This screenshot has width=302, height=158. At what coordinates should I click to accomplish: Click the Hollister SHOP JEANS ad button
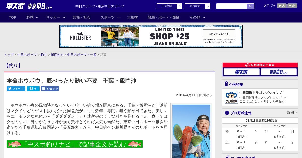click(x=219, y=33)
